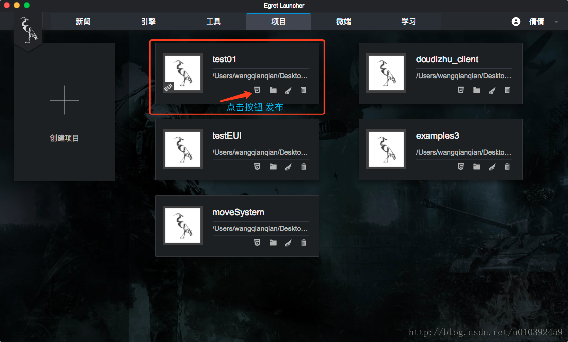Image resolution: width=568 pixels, height=342 pixels.
Task: Click the moveSystem project name
Action: [238, 212]
